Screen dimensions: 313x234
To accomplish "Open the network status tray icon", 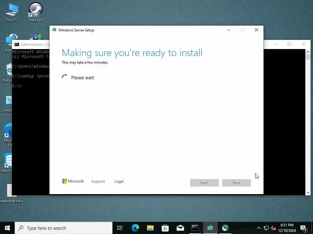I will point(266,228).
